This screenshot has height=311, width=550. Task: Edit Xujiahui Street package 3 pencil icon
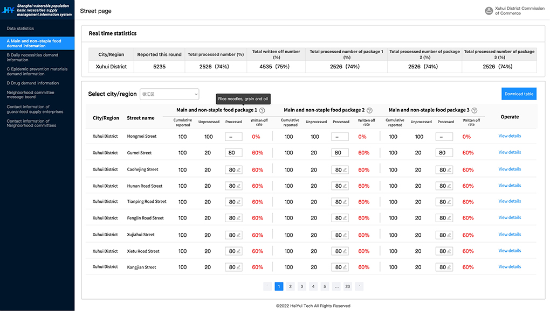[x=449, y=235]
